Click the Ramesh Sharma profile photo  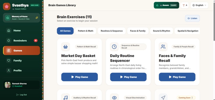click(8, 85)
